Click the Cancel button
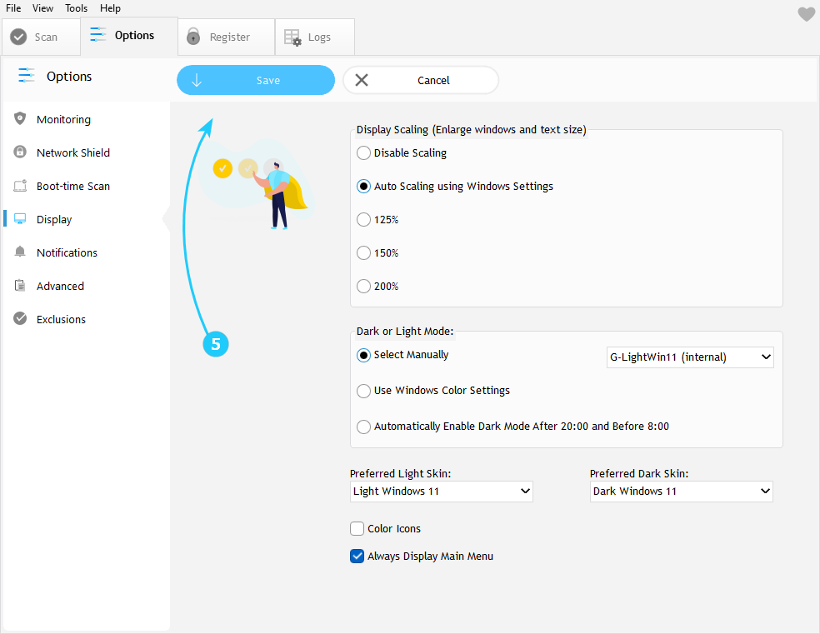 [x=421, y=81]
